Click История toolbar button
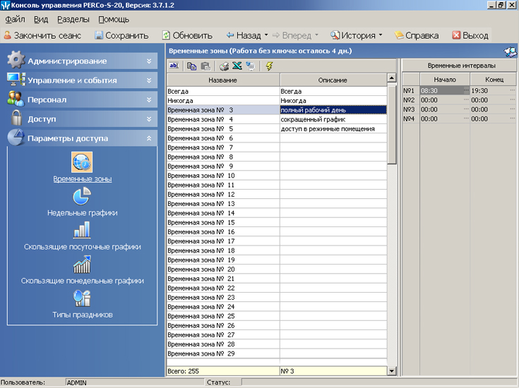This screenshot has height=388, width=519. coord(353,35)
